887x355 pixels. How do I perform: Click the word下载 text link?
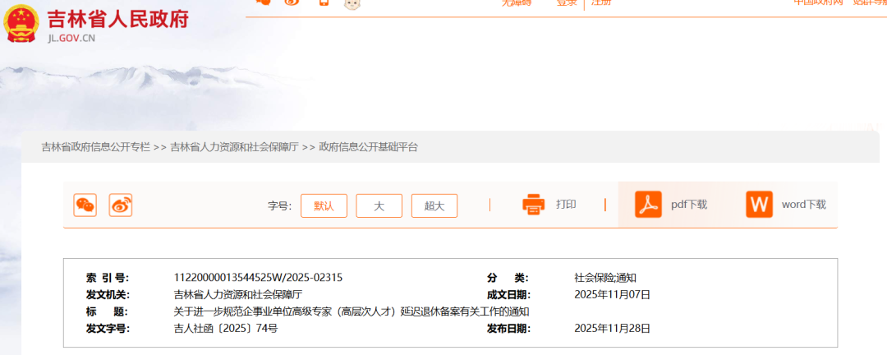[803, 205]
